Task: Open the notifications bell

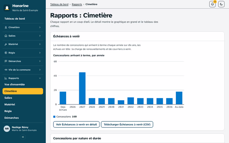Action: (212, 4)
